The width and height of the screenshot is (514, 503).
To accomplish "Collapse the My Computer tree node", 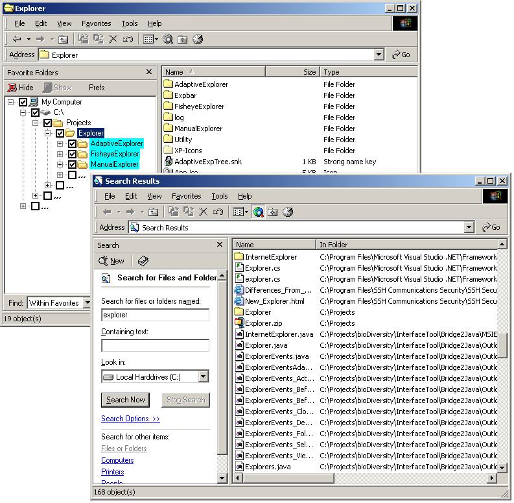I will tap(11, 102).
